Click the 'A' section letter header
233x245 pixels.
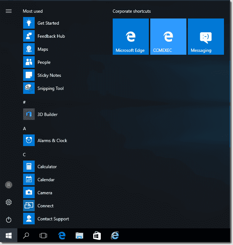pyautogui.click(x=25, y=128)
